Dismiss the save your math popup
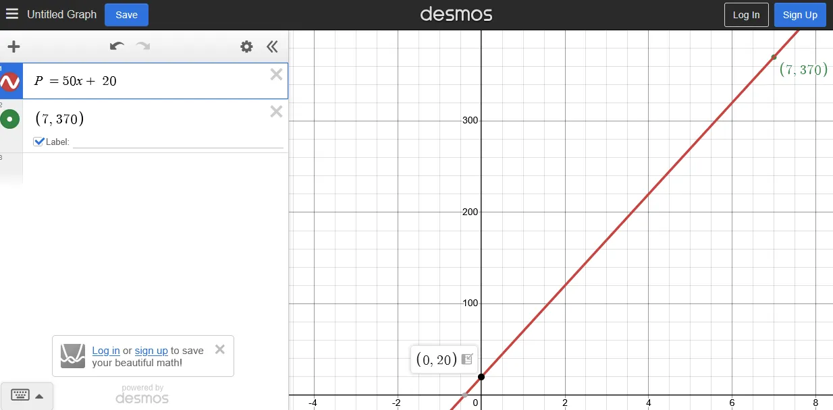The image size is (833, 410). [x=219, y=349]
